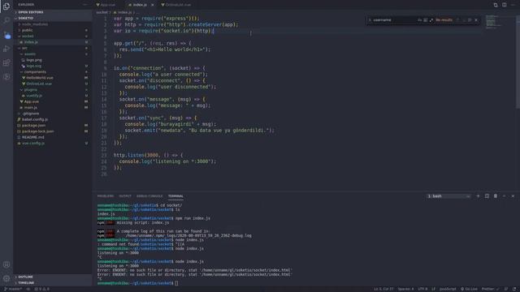
Task: Click the feedback icon in status bar
Action: pos(506,289)
